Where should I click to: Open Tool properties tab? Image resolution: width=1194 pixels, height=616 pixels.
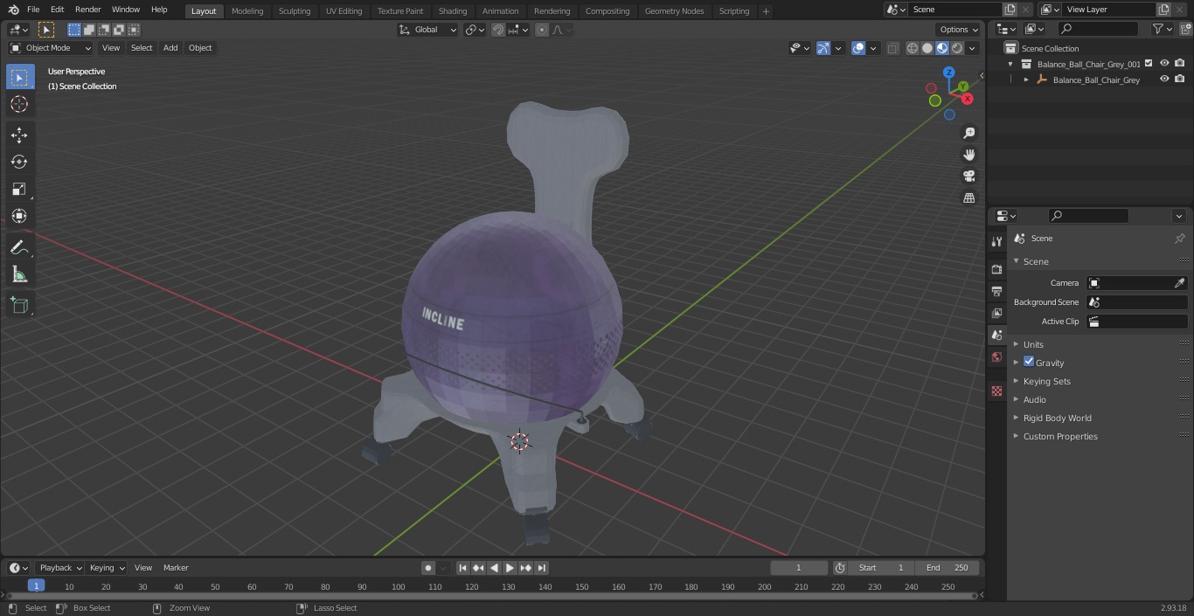pyautogui.click(x=996, y=242)
